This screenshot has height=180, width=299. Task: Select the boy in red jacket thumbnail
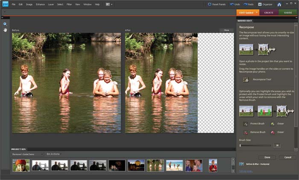[213, 165]
